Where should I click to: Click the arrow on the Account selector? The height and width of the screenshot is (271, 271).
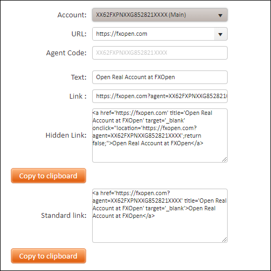click(x=220, y=16)
